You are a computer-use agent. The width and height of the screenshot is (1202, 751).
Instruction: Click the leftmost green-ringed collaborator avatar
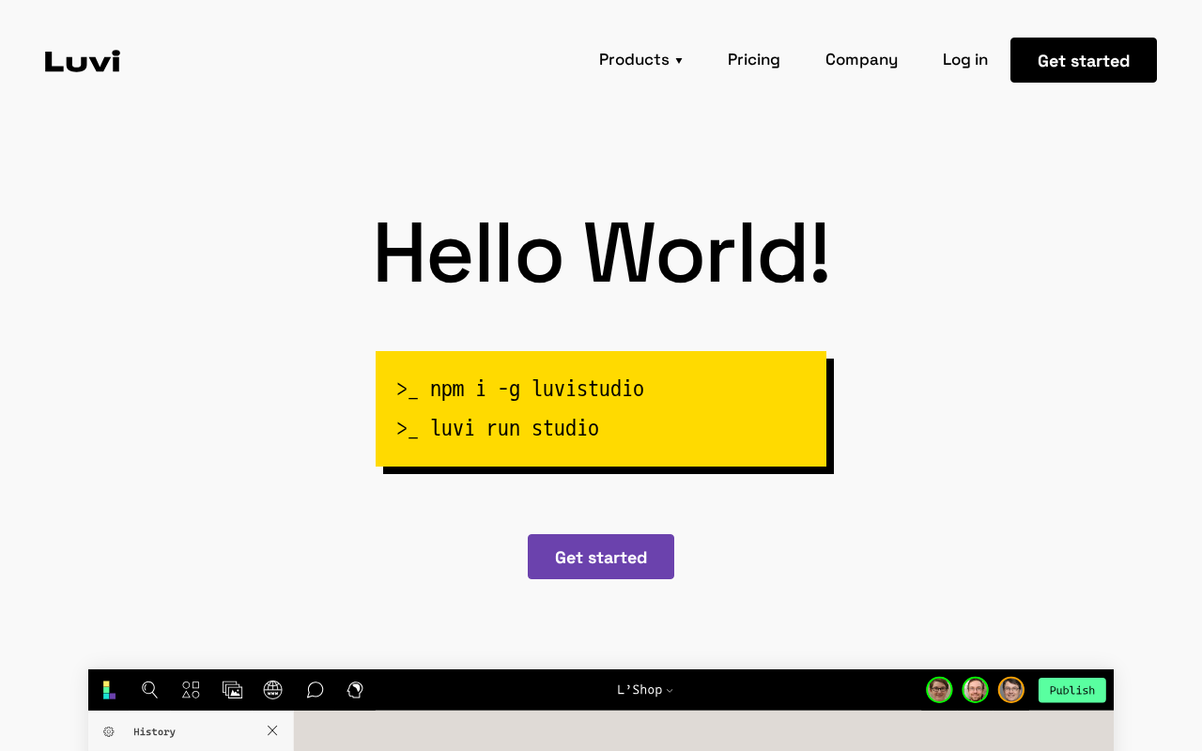pos(939,690)
